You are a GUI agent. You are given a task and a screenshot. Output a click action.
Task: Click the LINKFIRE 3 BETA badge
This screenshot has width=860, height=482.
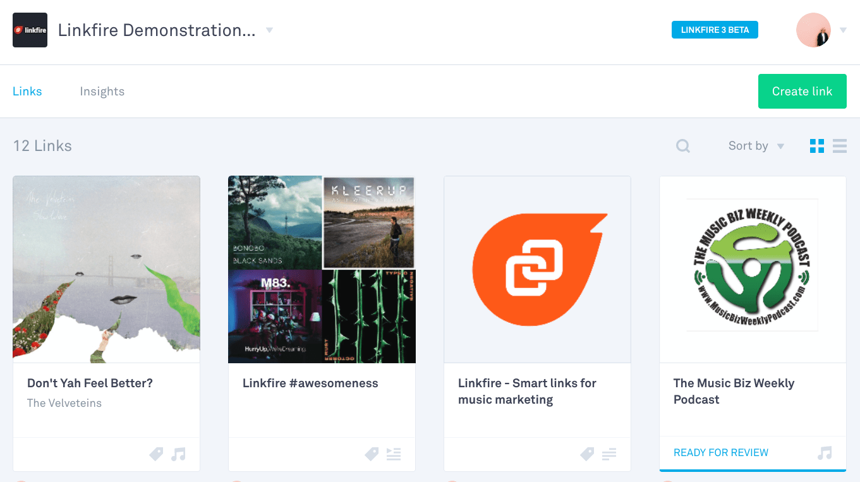(x=715, y=30)
